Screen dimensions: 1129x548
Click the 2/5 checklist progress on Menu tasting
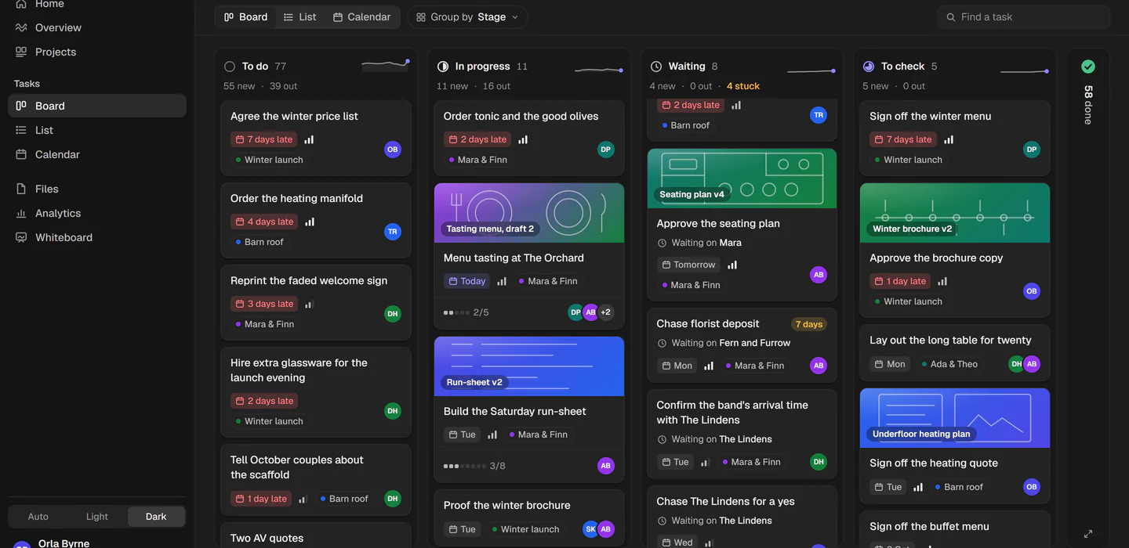click(x=466, y=312)
